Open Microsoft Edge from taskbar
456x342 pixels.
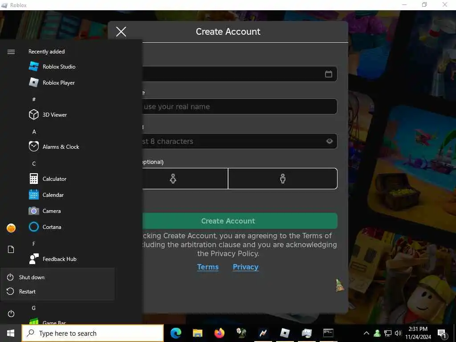pos(175,333)
